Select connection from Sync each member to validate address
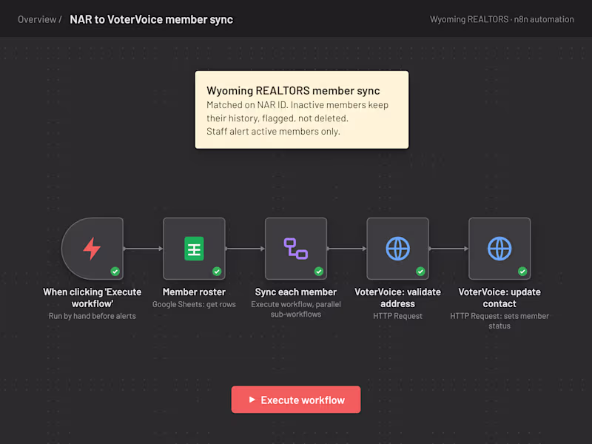592x444 pixels. coord(346,249)
